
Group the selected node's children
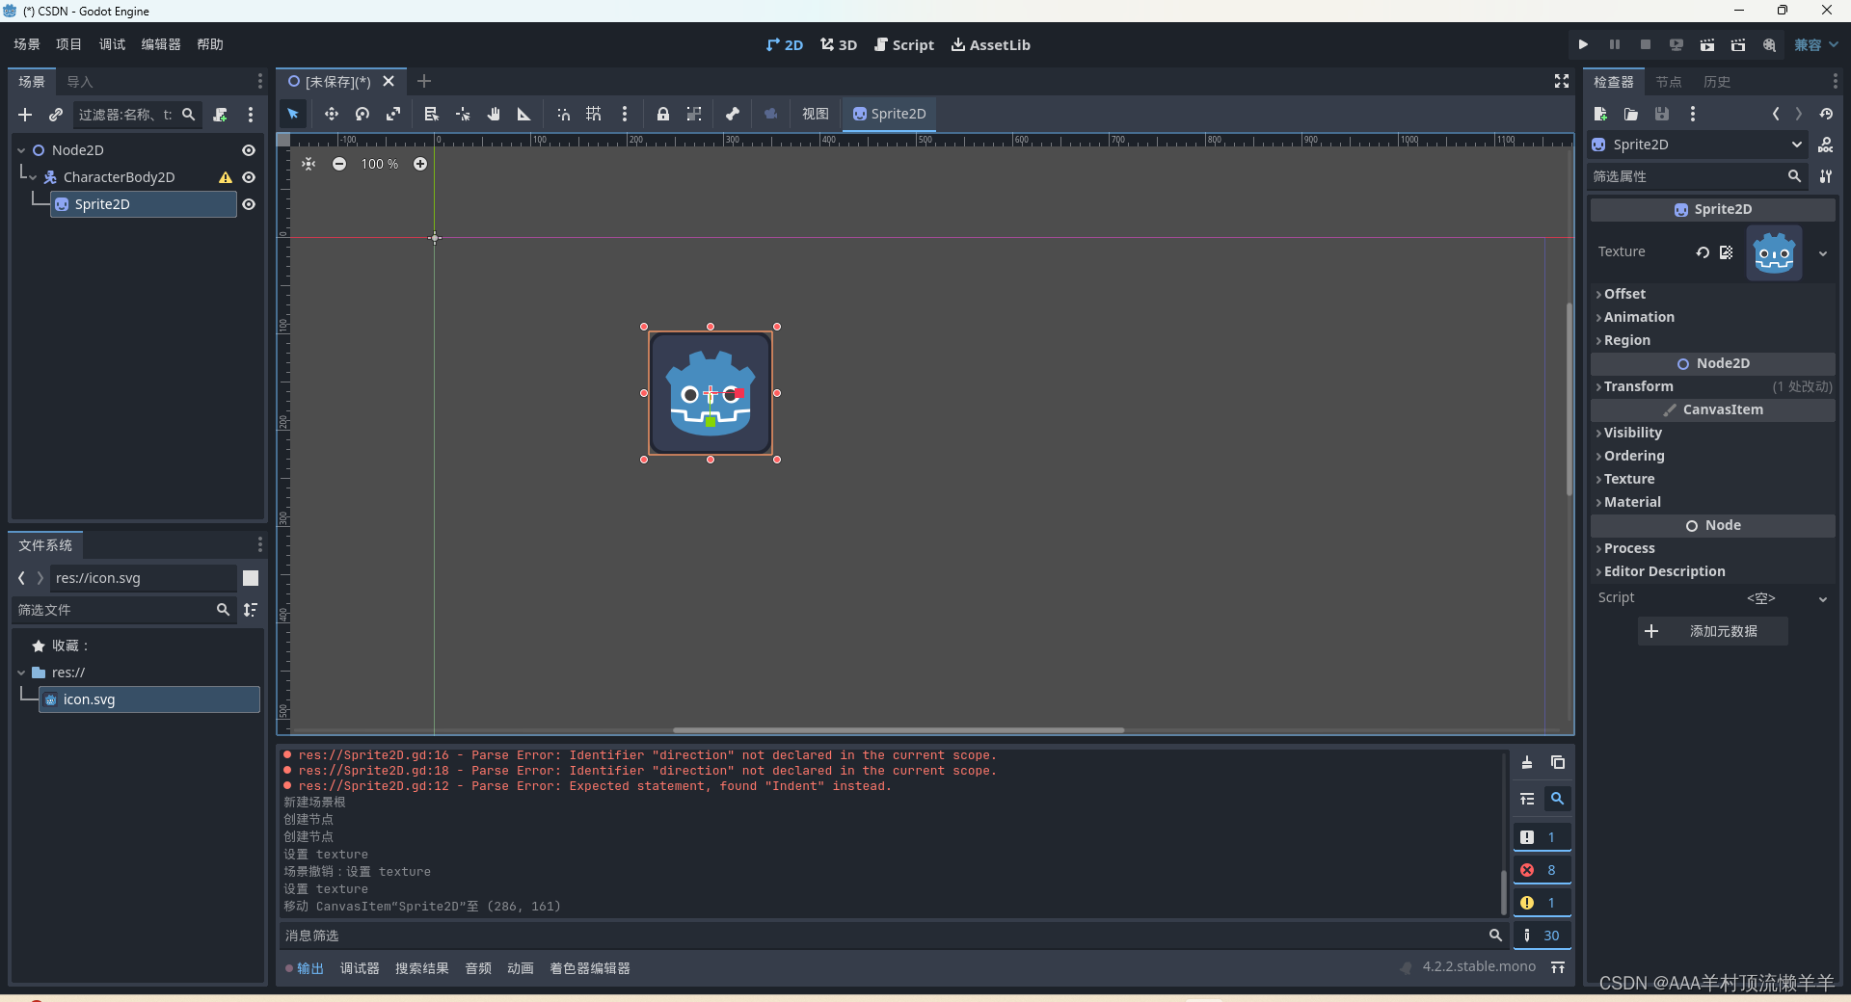[x=694, y=114]
